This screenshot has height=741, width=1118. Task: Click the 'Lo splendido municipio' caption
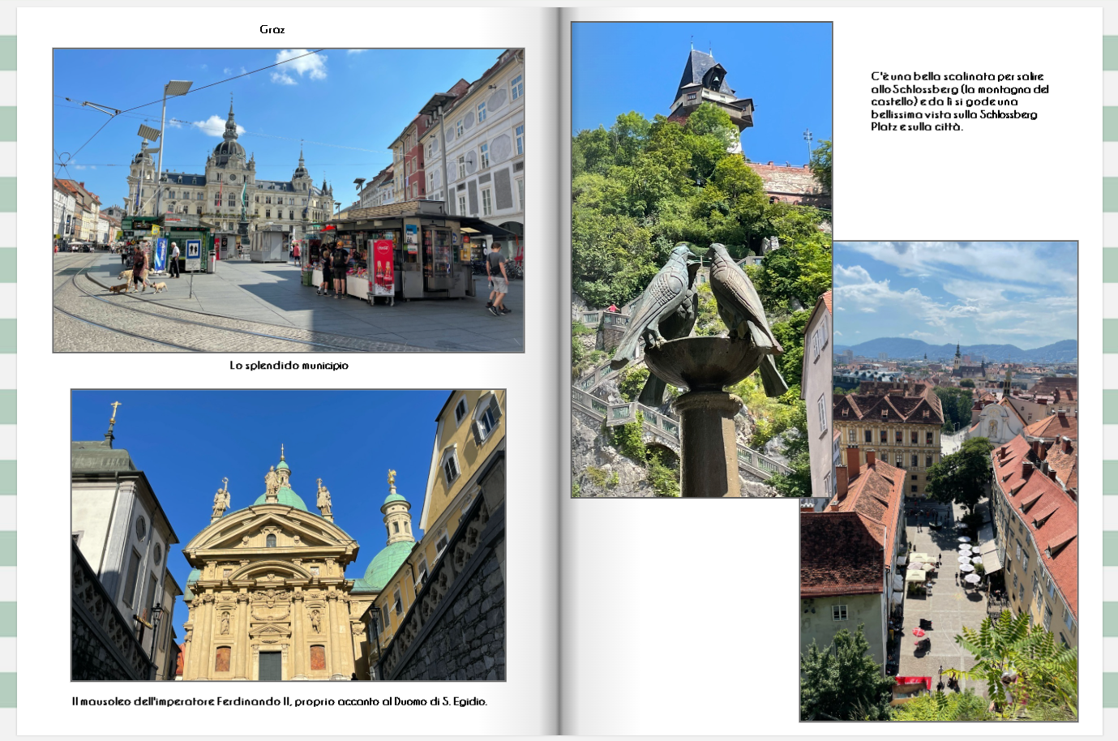click(289, 366)
